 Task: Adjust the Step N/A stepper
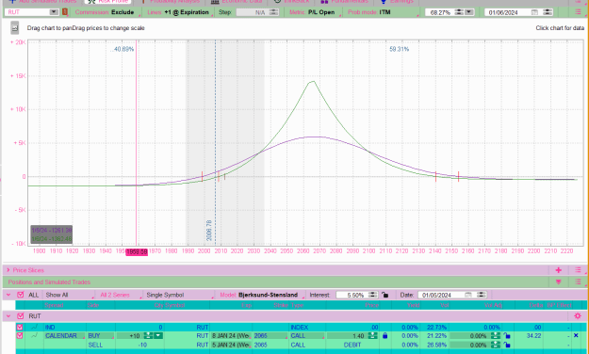point(274,12)
